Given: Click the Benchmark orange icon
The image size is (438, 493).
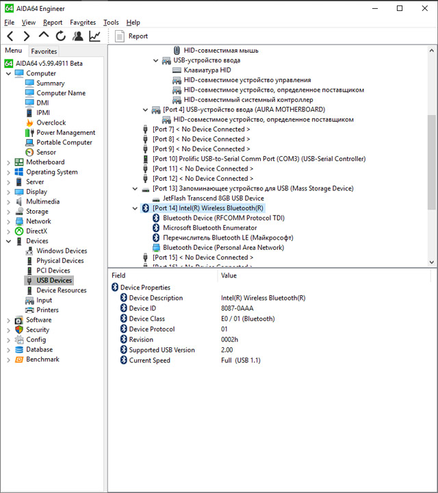Looking at the screenshot, I should point(19,359).
